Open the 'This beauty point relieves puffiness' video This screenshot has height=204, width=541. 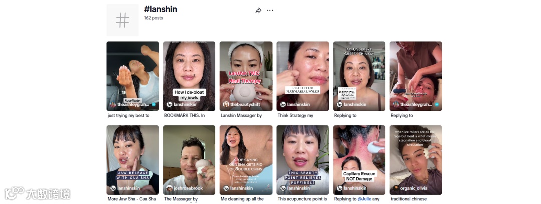point(303,160)
